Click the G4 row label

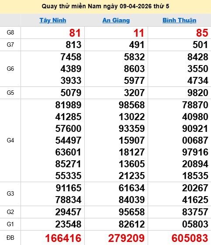(10, 140)
